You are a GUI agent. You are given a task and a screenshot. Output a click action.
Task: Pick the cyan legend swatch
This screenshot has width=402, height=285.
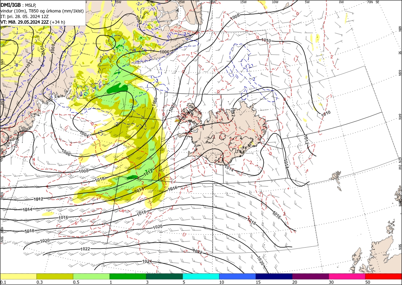click(x=201, y=277)
